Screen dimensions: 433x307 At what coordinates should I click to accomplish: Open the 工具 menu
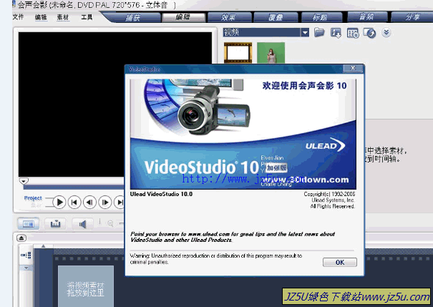pyautogui.click(x=87, y=17)
